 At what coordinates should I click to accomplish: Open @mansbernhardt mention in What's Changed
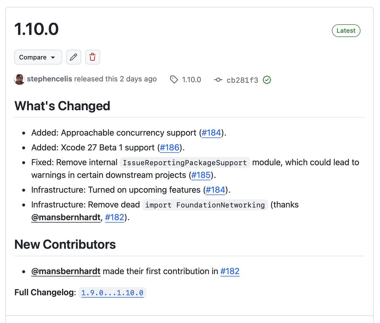66,218
